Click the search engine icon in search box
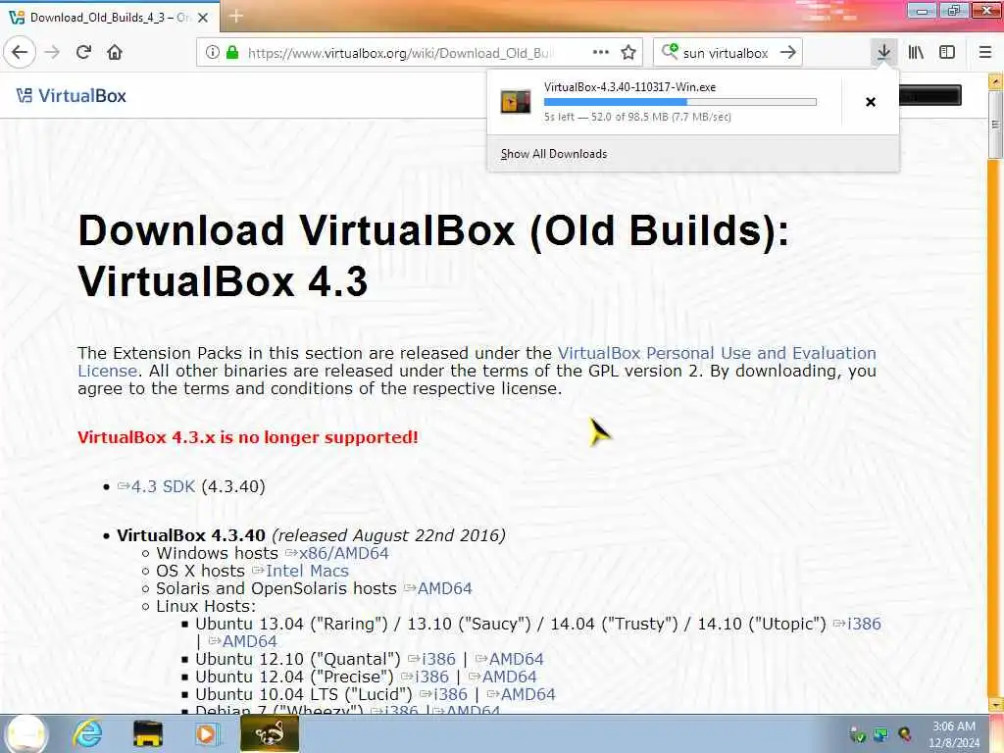 click(x=670, y=51)
